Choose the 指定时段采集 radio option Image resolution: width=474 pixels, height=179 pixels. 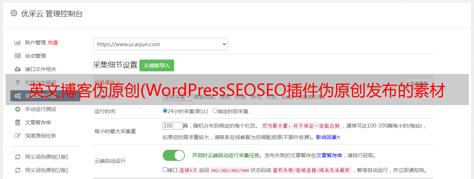point(215,111)
